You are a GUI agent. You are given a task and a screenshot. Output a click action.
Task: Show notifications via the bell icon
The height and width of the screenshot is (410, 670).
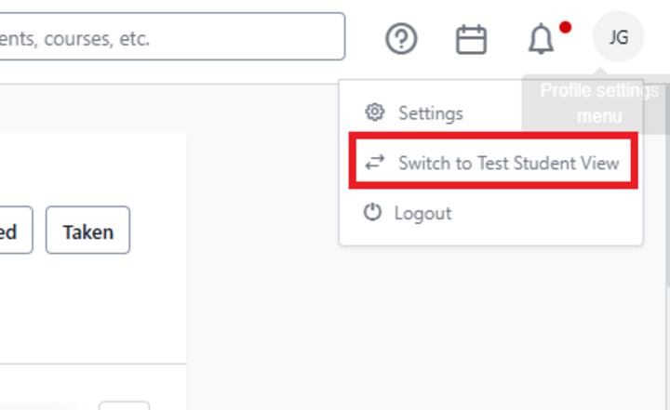coord(541,40)
